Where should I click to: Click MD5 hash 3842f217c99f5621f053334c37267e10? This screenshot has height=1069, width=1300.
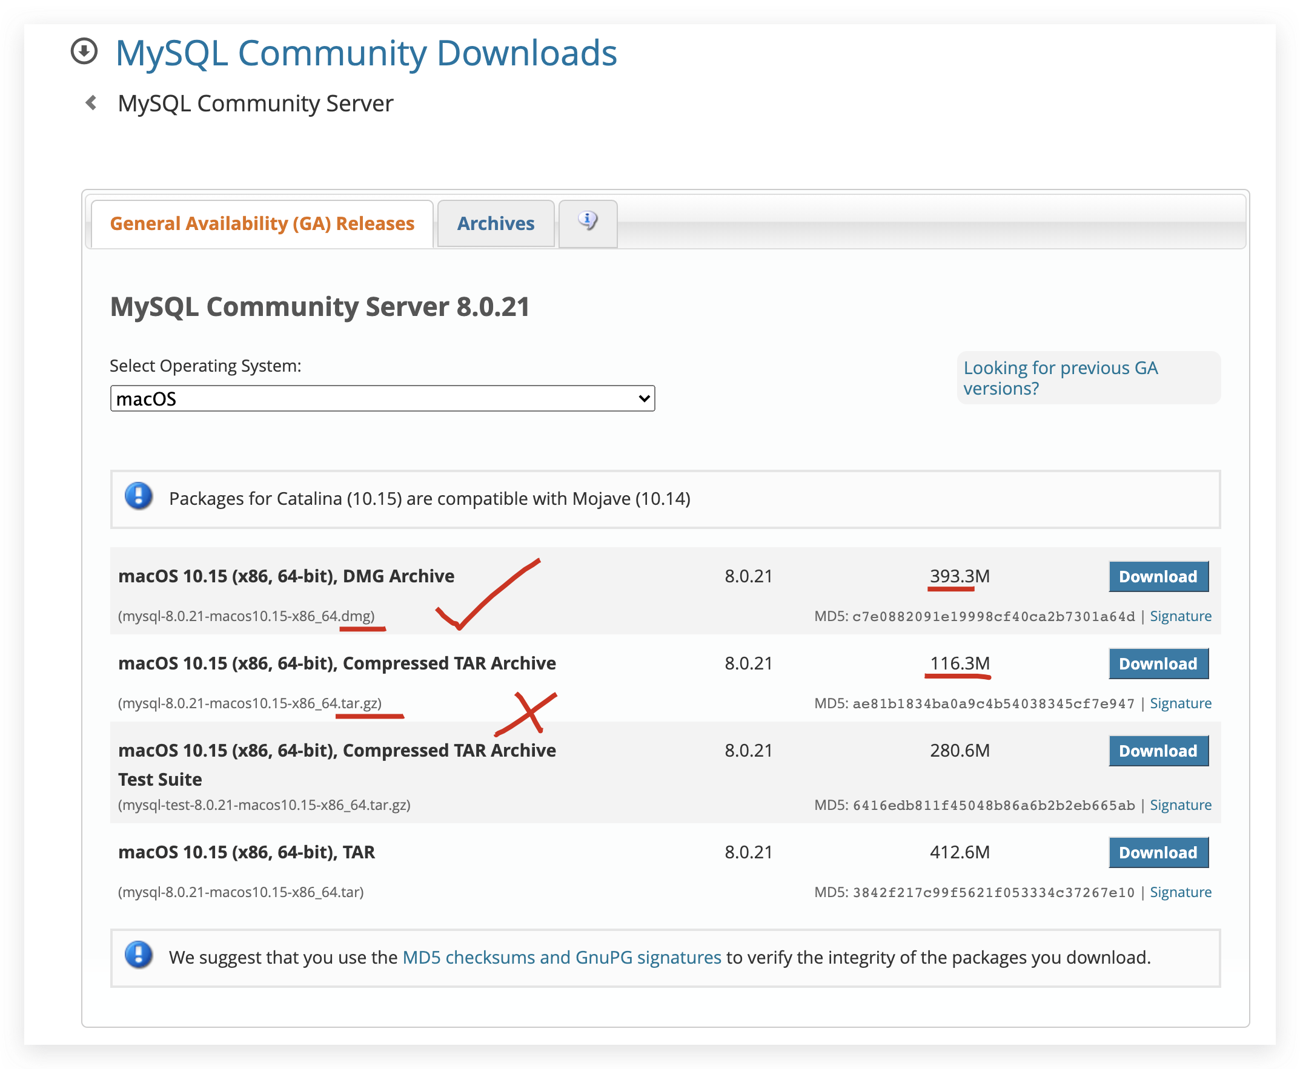click(x=993, y=893)
